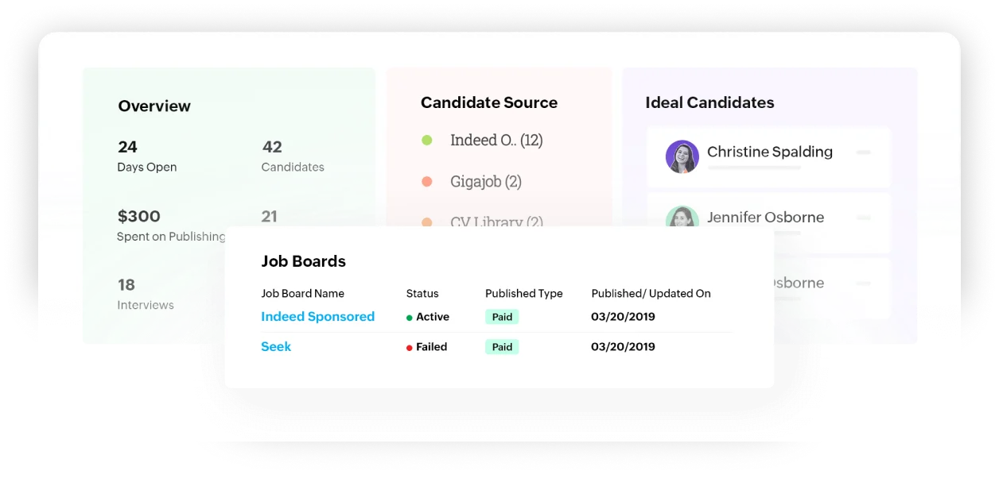Viewport: 999px width, 486px height.
Task: Click the red Failed status dot
Action: 410,348
